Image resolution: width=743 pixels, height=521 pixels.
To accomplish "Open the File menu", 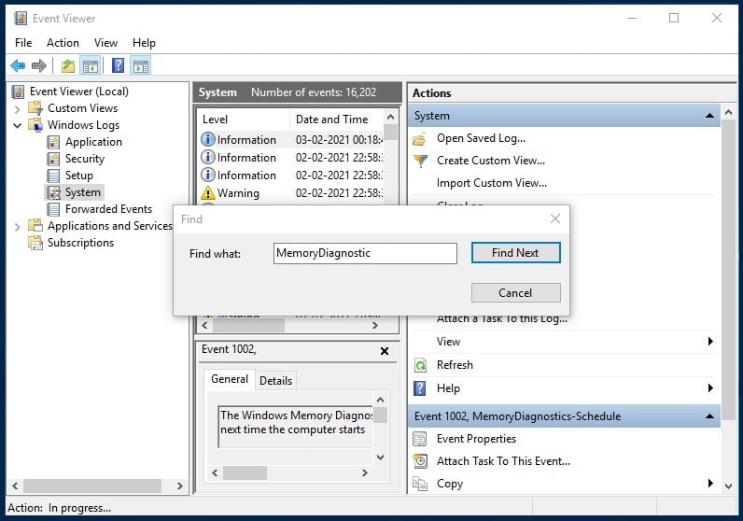I will point(23,43).
